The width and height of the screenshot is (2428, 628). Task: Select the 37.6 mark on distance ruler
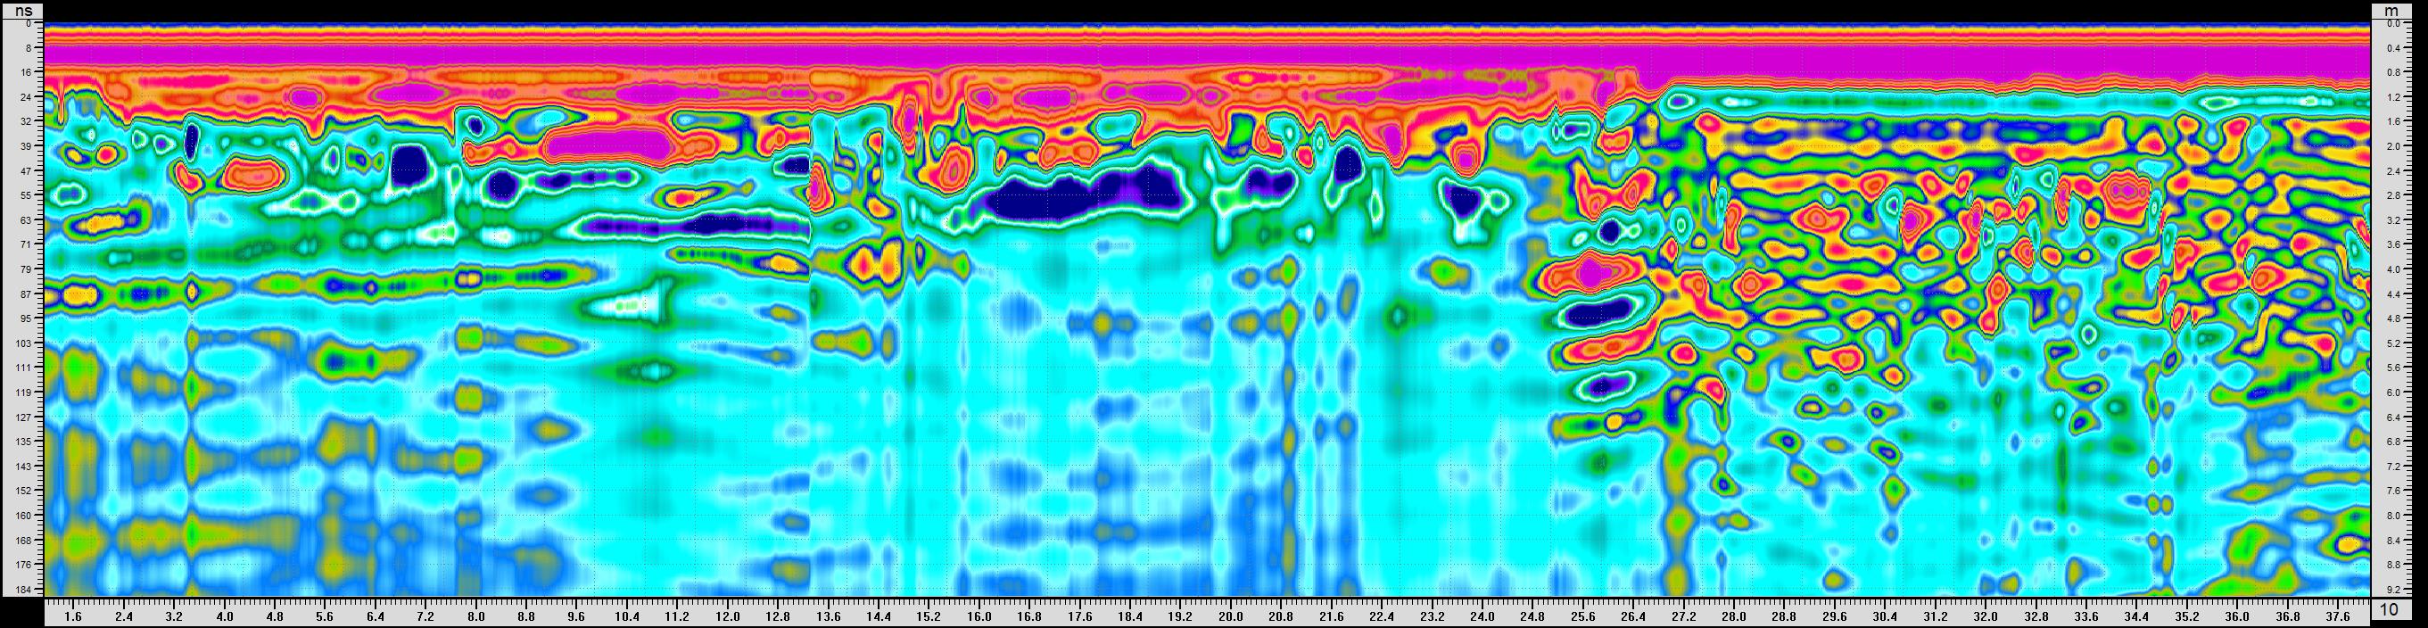tap(2338, 616)
